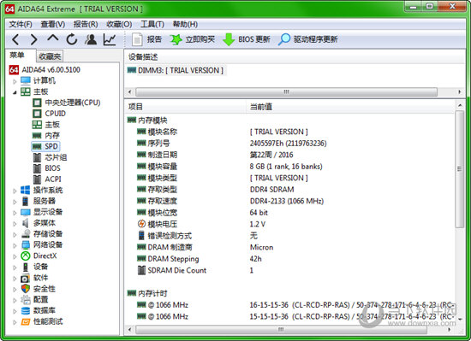Switch to the 收藏夹 favorites tab
471x341 pixels.
[50, 56]
